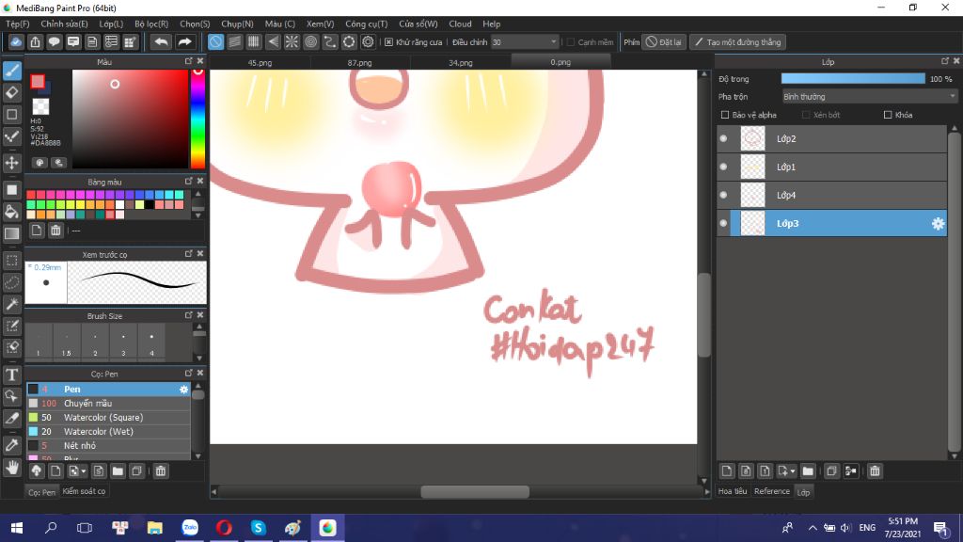Select the Hand tool
The height and width of the screenshot is (542, 963).
click(x=11, y=468)
